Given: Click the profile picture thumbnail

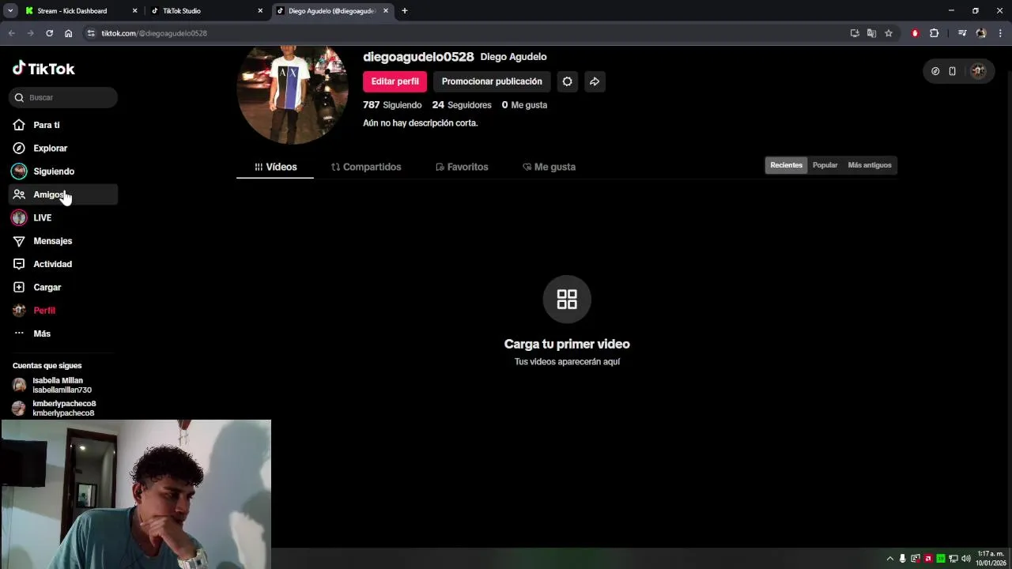Looking at the screenshot, I should (x=293, y=95).
